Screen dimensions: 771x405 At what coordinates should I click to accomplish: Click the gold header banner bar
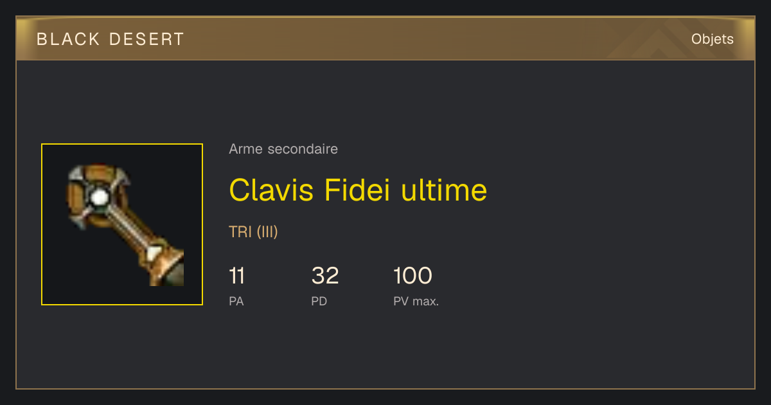point(385,39)
